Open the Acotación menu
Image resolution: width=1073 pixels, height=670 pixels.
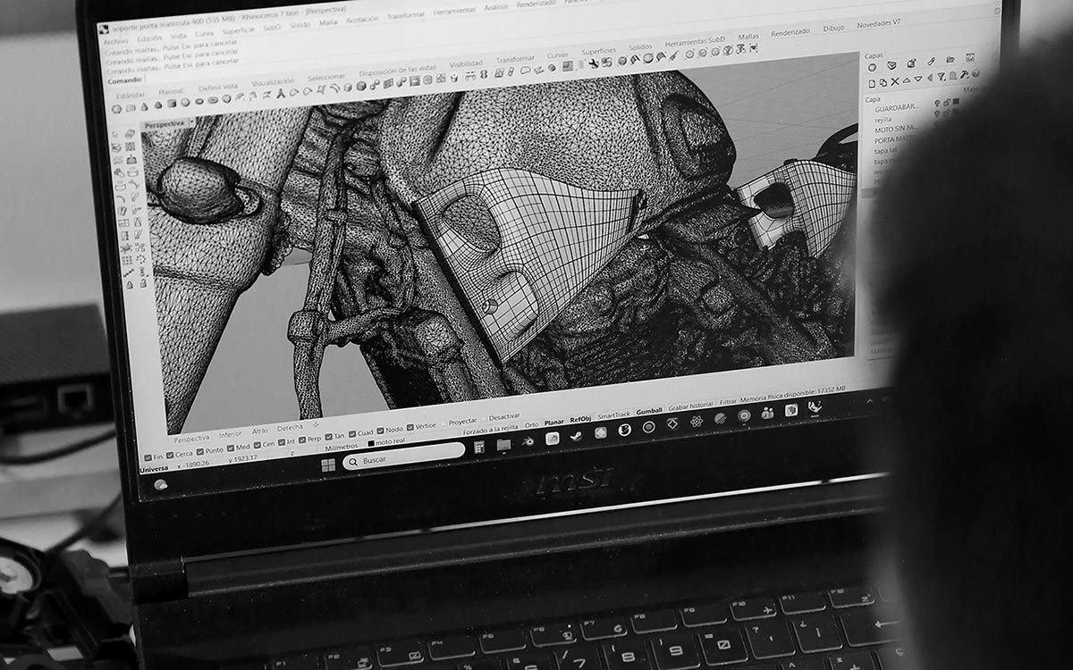362,20
